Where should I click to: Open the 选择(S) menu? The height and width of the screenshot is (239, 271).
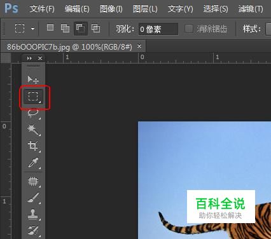(216, 9)
